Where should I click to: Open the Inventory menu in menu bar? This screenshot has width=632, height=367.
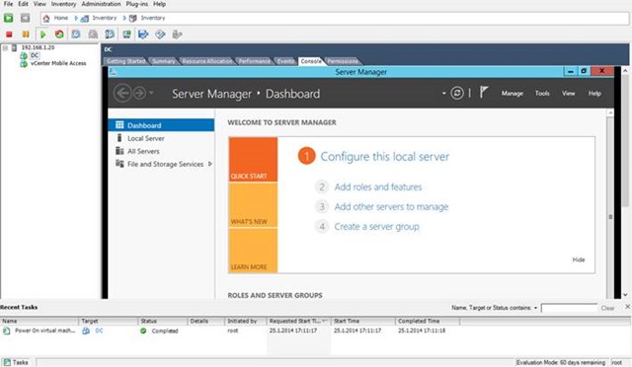pos(63,4)
